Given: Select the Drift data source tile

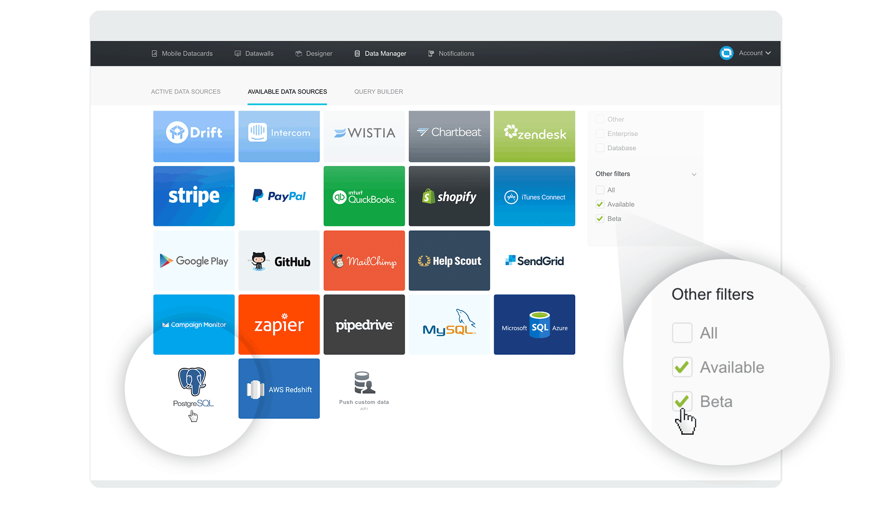Looking at the screenshot, I should [194, 136].
